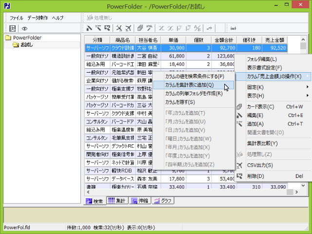Open the データ操作 menu
This screenshot has width=312, height=234.
coord(38,18)
